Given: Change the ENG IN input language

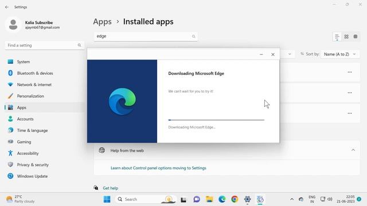Looking at the screenshot, I should (312, 199).
